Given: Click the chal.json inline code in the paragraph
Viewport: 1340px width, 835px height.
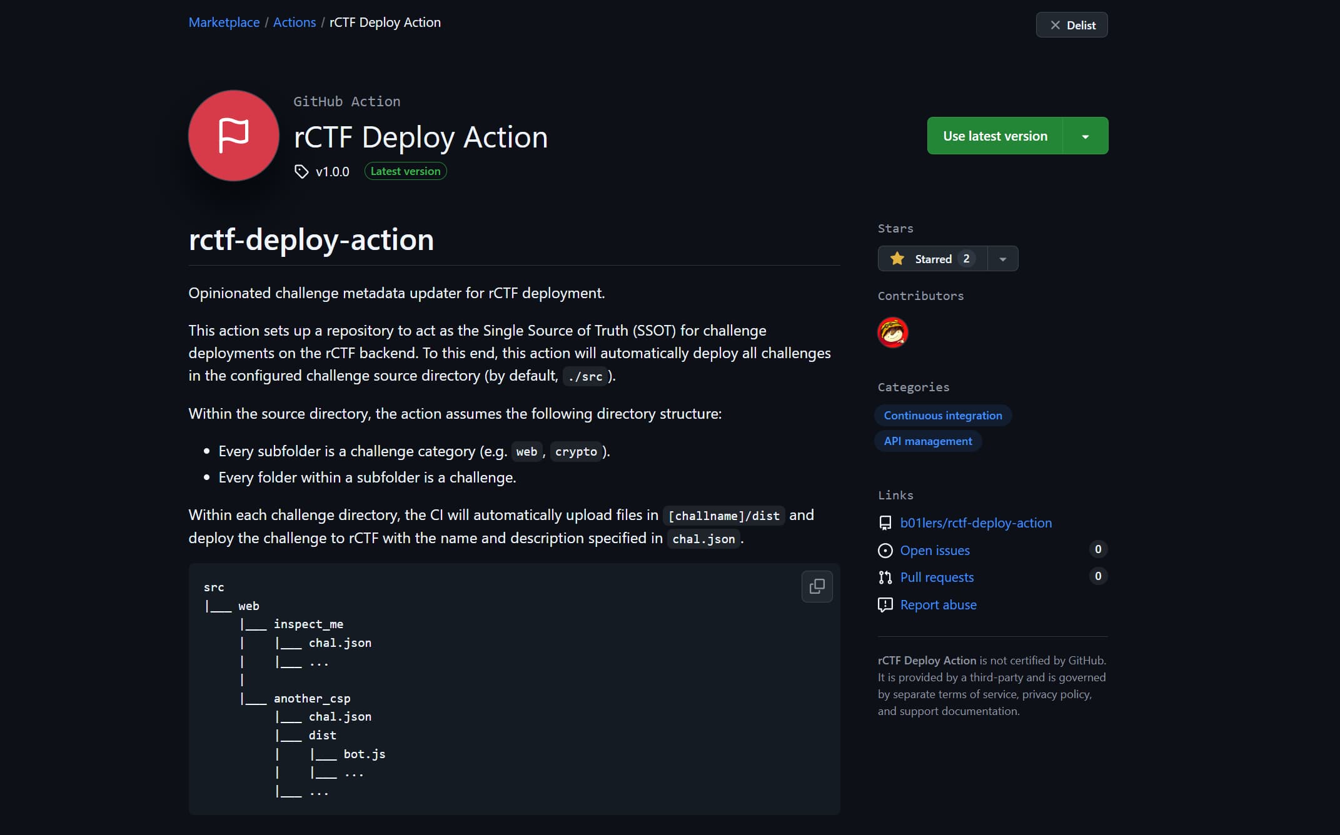Looking at the screenshot, I should click(x=703, y=539).
